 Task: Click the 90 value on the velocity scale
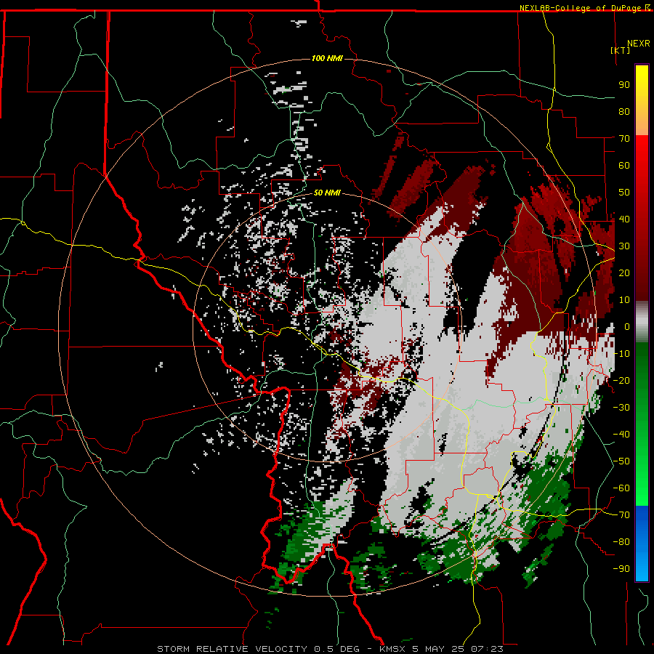coord(624,85)
